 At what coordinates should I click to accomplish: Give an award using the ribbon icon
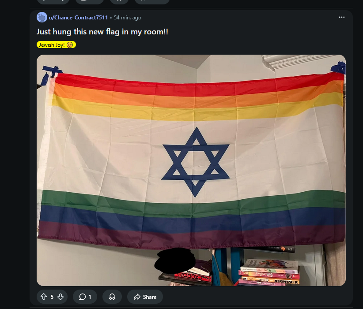(x=112, y=297)
